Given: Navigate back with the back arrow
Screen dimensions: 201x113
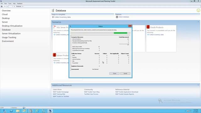Looking at the screenshot, I should pyautogui.click(x=2, y=6).
